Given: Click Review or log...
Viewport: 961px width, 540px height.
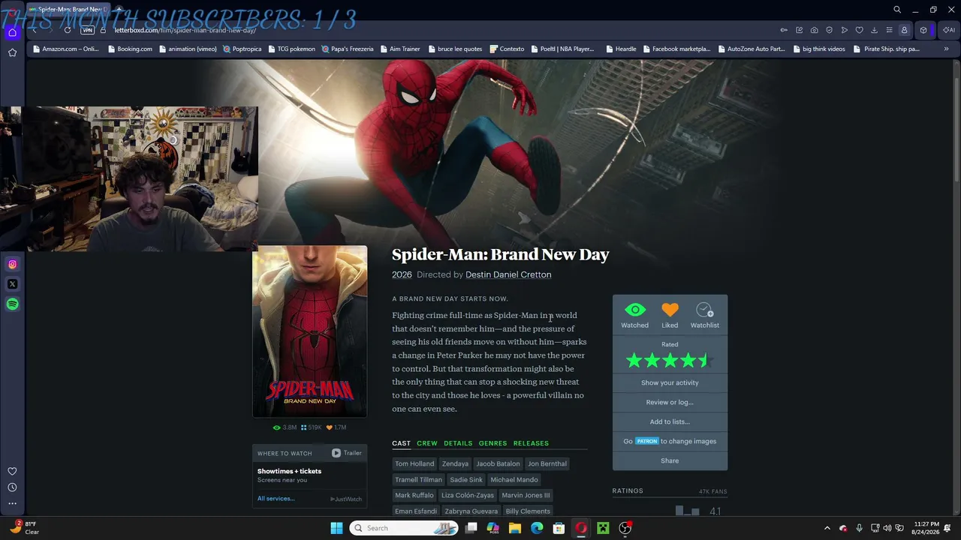Looking at the screenshot, I should point(670,402).
